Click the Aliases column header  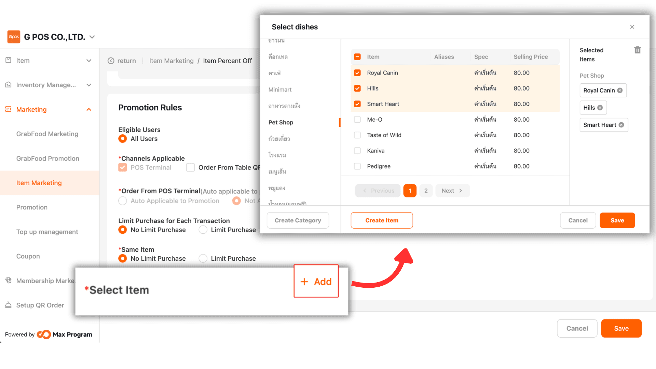click(444, 57)
